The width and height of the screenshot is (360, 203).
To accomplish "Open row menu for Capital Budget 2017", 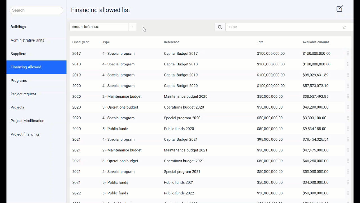I will (348, 53).
